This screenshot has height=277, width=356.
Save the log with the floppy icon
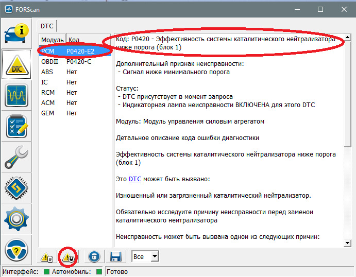[x=116, y=257]
